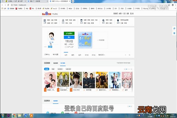177x118 pixels.
Task: Open Adobe Premiere from the taskbar
Action: pos(9,116)
